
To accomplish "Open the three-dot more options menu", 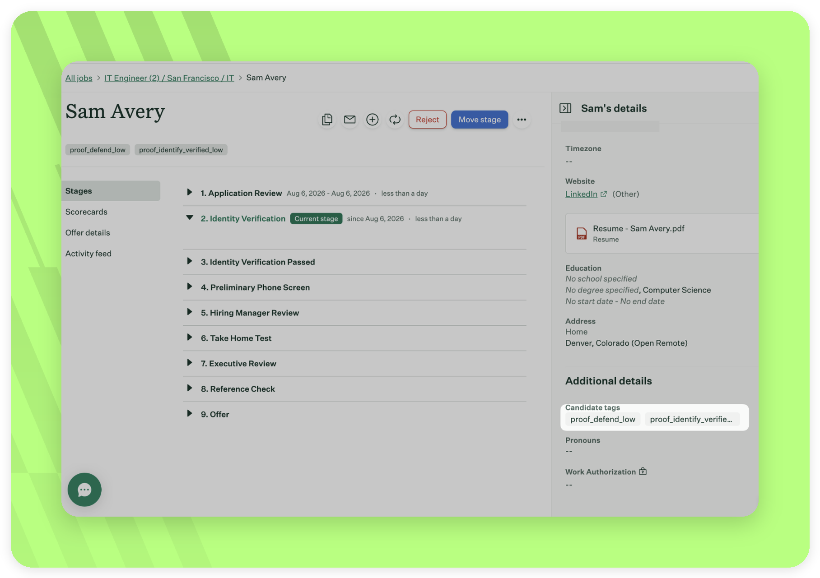I will tap(522, 120).
